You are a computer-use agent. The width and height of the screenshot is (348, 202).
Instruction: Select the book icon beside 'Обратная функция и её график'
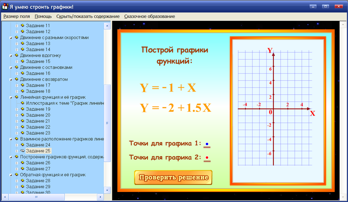coord(17,175)
